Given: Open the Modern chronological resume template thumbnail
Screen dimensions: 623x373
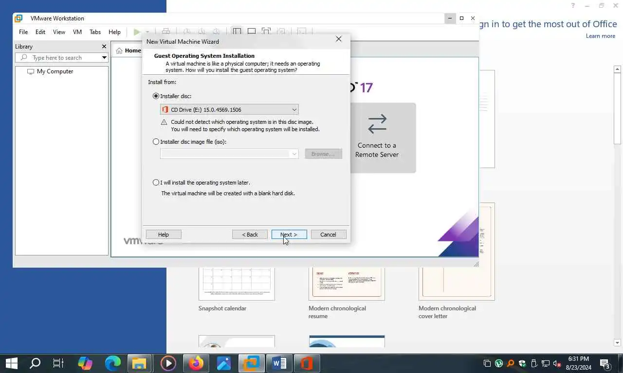Looking at the screenshot, I should [347, 284].
